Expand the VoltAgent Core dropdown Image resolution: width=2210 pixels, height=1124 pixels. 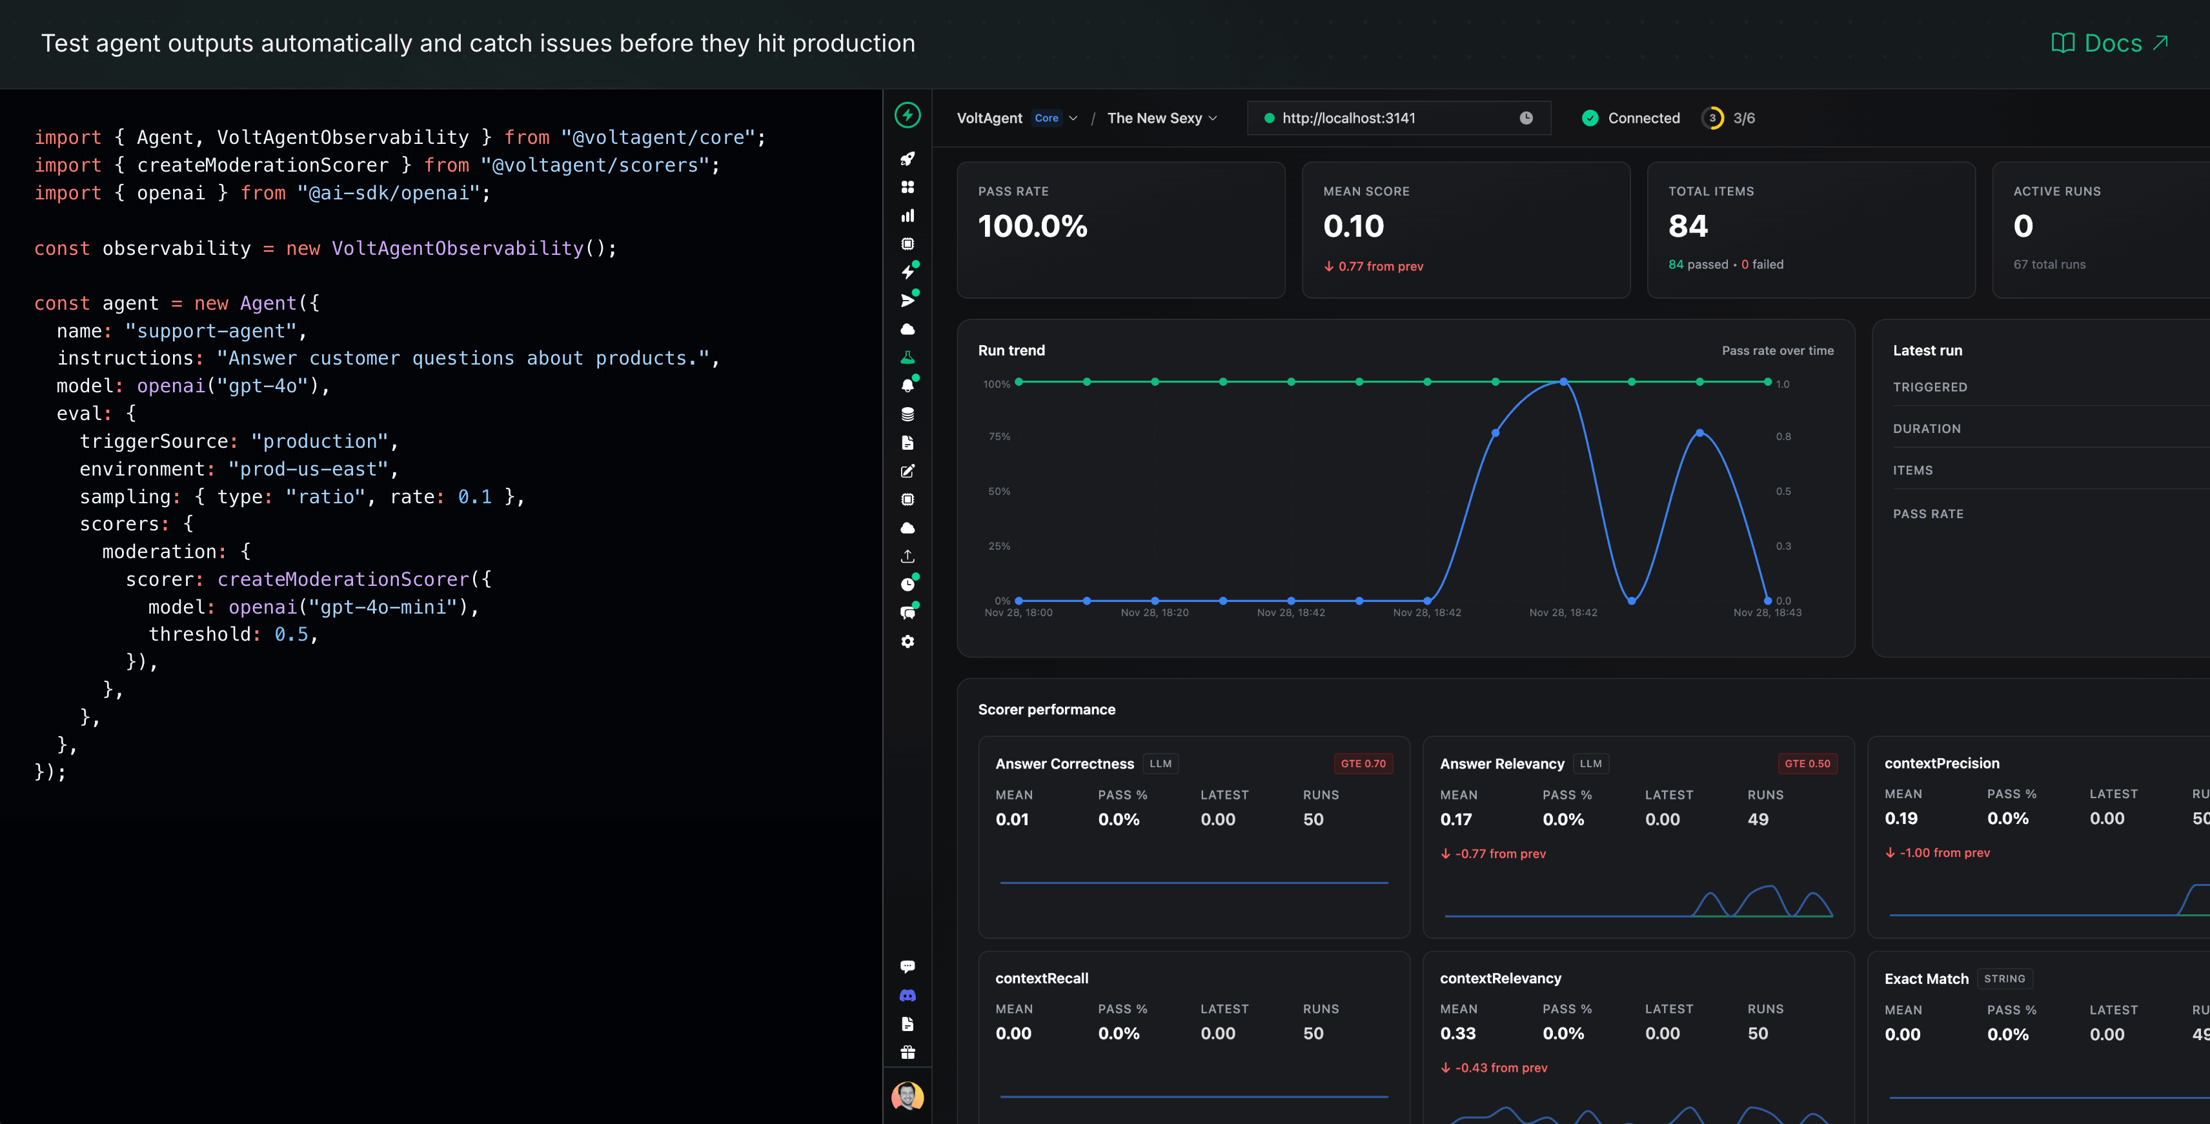1072,118
